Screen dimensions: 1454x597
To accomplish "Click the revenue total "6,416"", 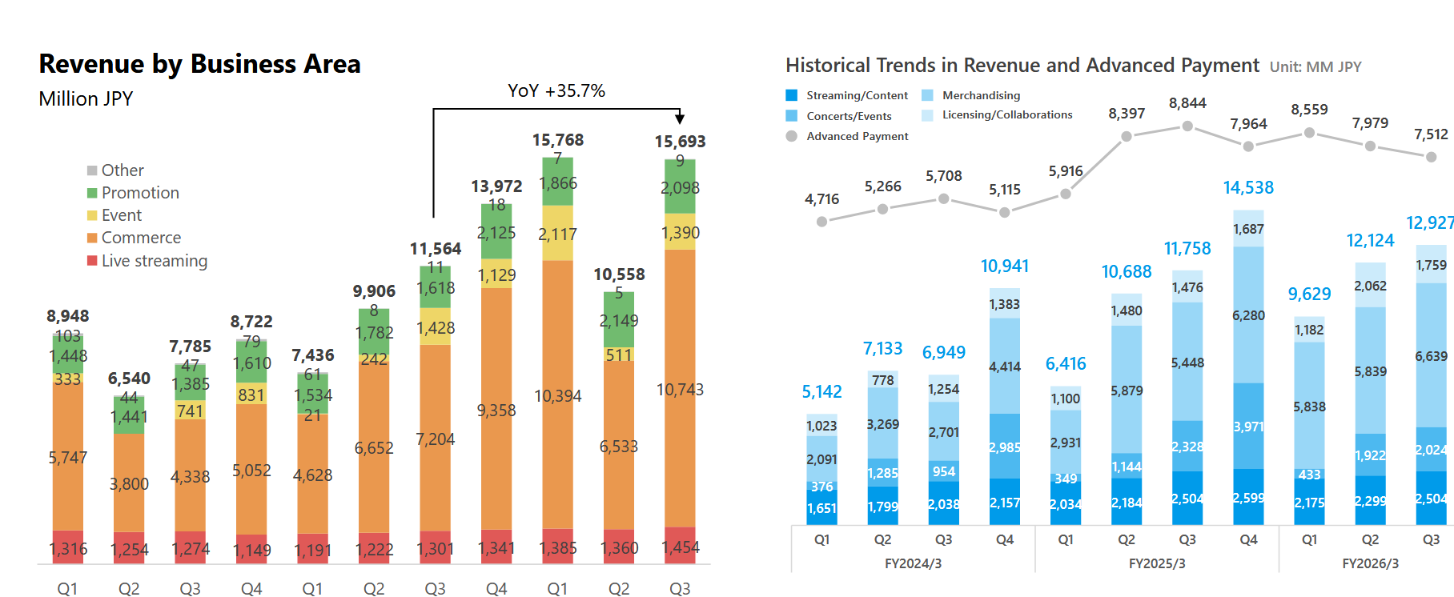I will click(1066, 364).
